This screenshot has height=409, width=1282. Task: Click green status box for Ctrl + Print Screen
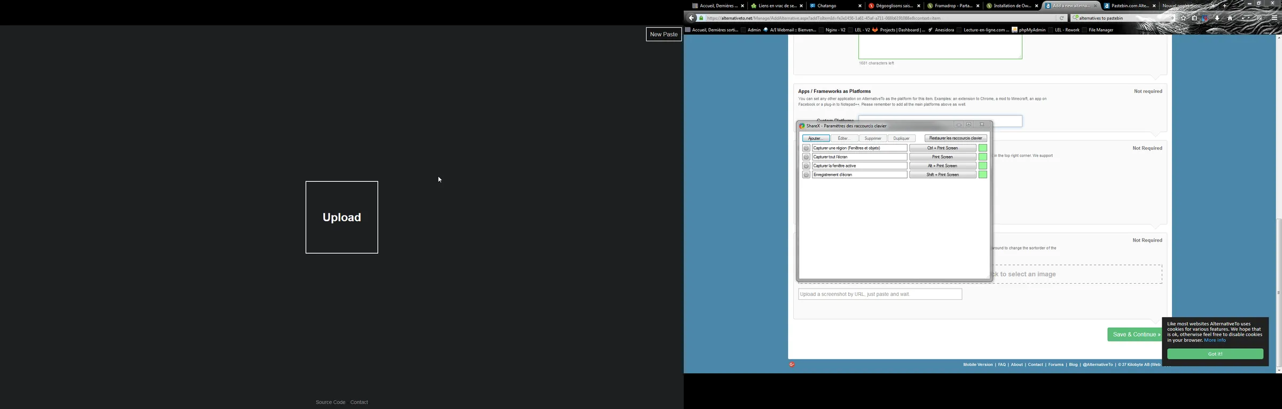pyautogui.click(x=982, y=148)
